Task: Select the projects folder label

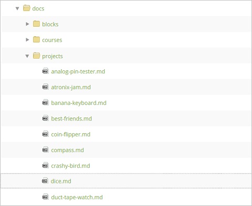Action: coord(52,56)
